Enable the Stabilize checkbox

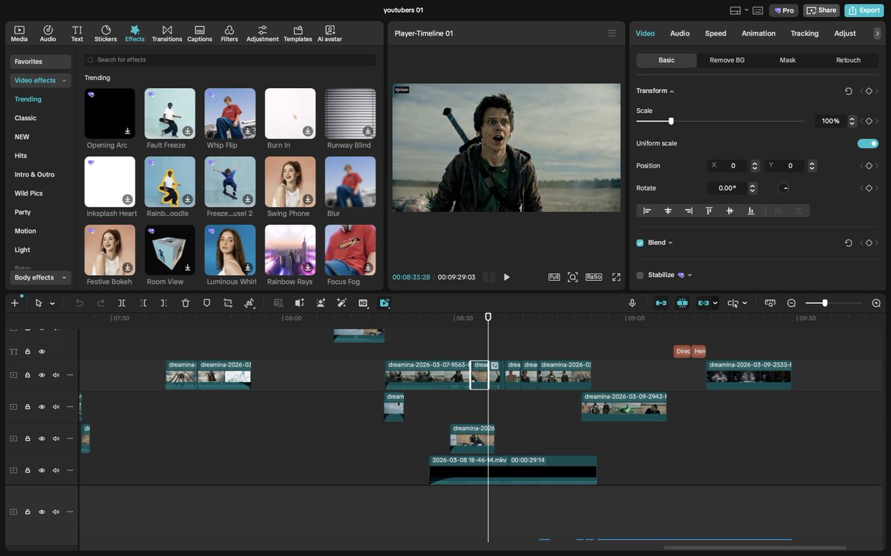pos(640,275)
